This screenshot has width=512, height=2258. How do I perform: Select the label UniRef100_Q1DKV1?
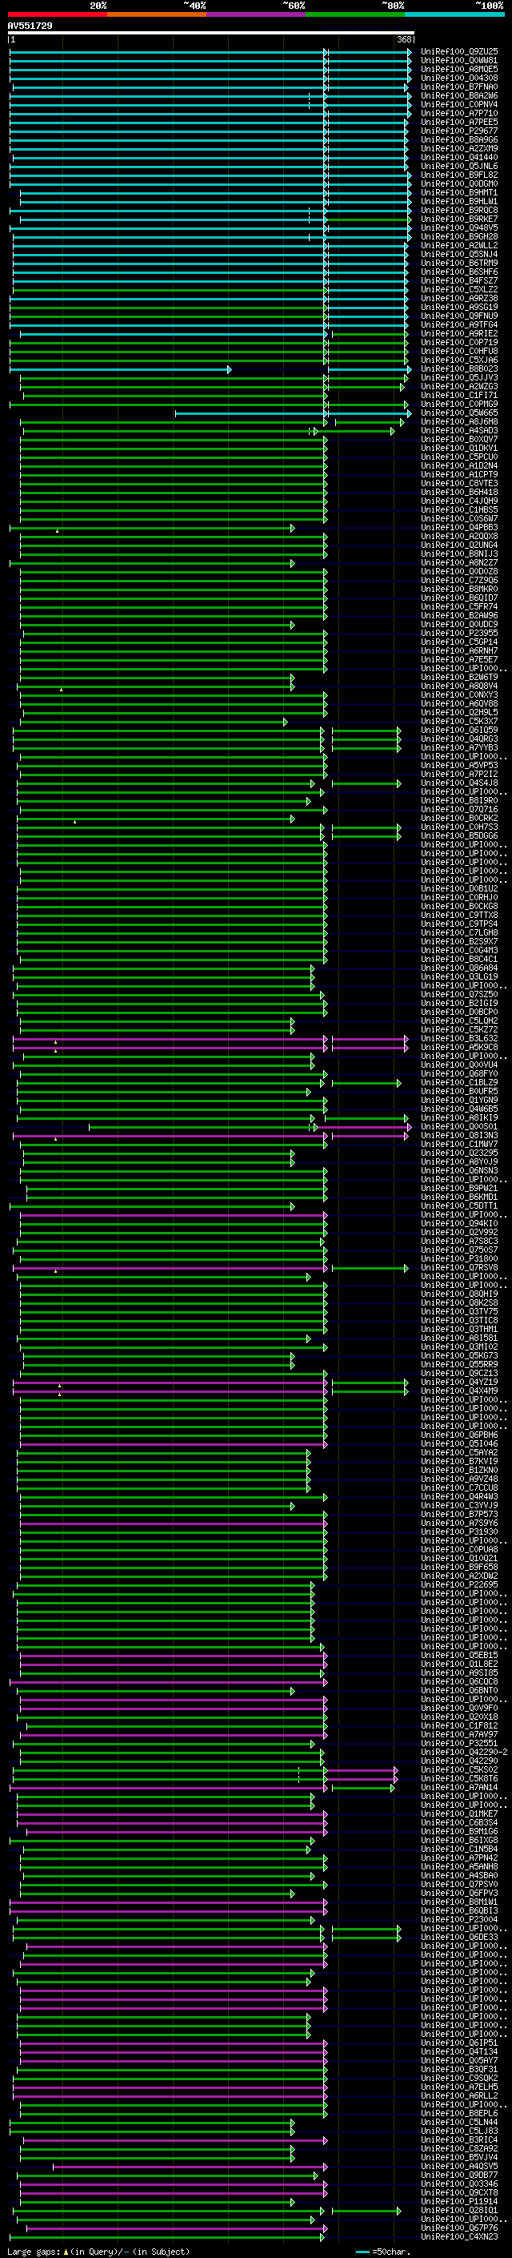click(x=459, y=448)
